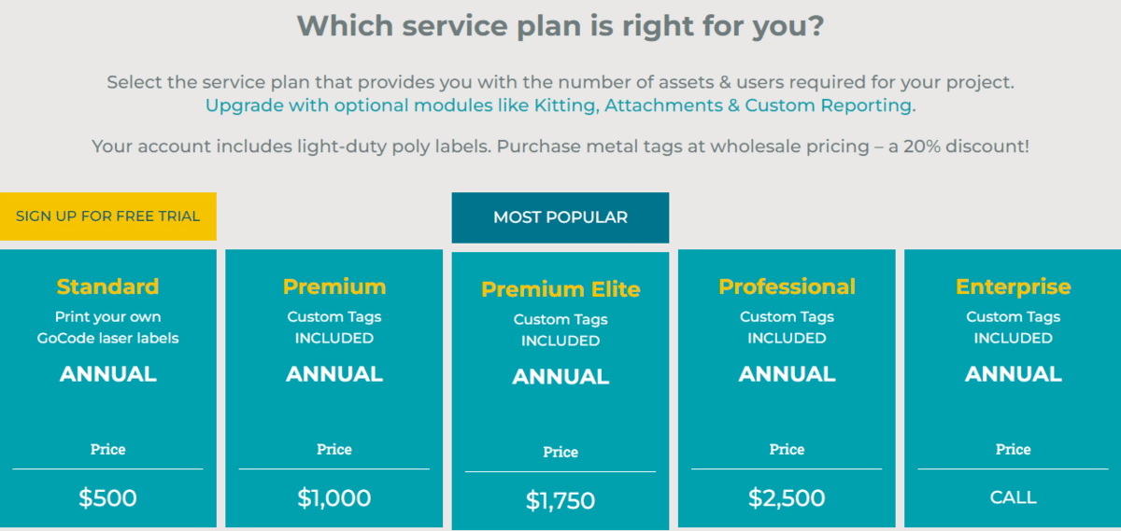Image resolution: width=1121 pixels, height=531 pixels.
Task: Click the $1,750 Premium Elite price
Action: [560, 501]
